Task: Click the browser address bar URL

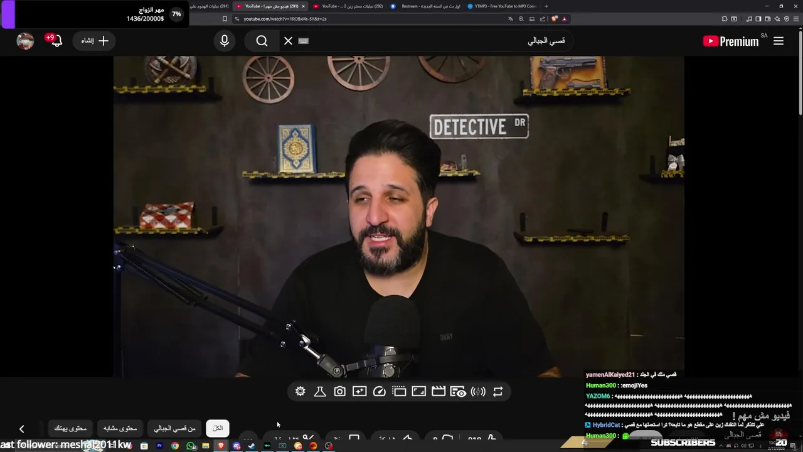Action: click(x=285, y=19)
